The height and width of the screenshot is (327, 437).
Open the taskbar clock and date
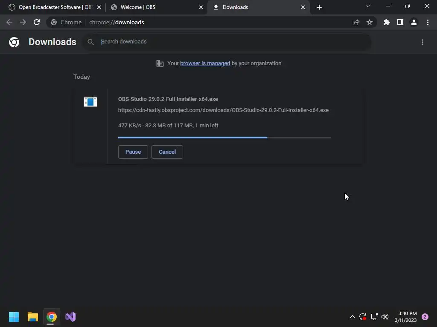pos(406,317)
